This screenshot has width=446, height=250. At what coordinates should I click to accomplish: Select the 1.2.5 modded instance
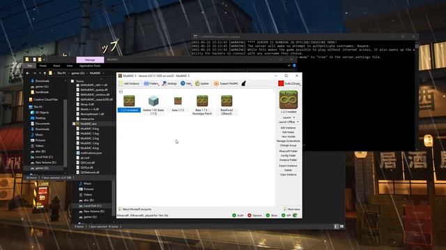tap(129, 103)
